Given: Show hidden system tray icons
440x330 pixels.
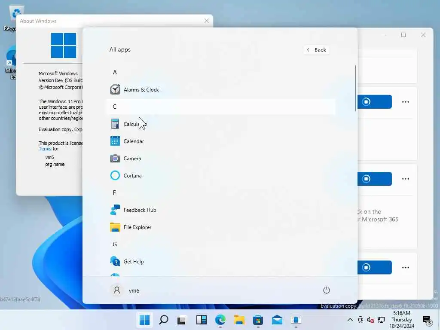Looking at the screenshot, I should point(350,320).
